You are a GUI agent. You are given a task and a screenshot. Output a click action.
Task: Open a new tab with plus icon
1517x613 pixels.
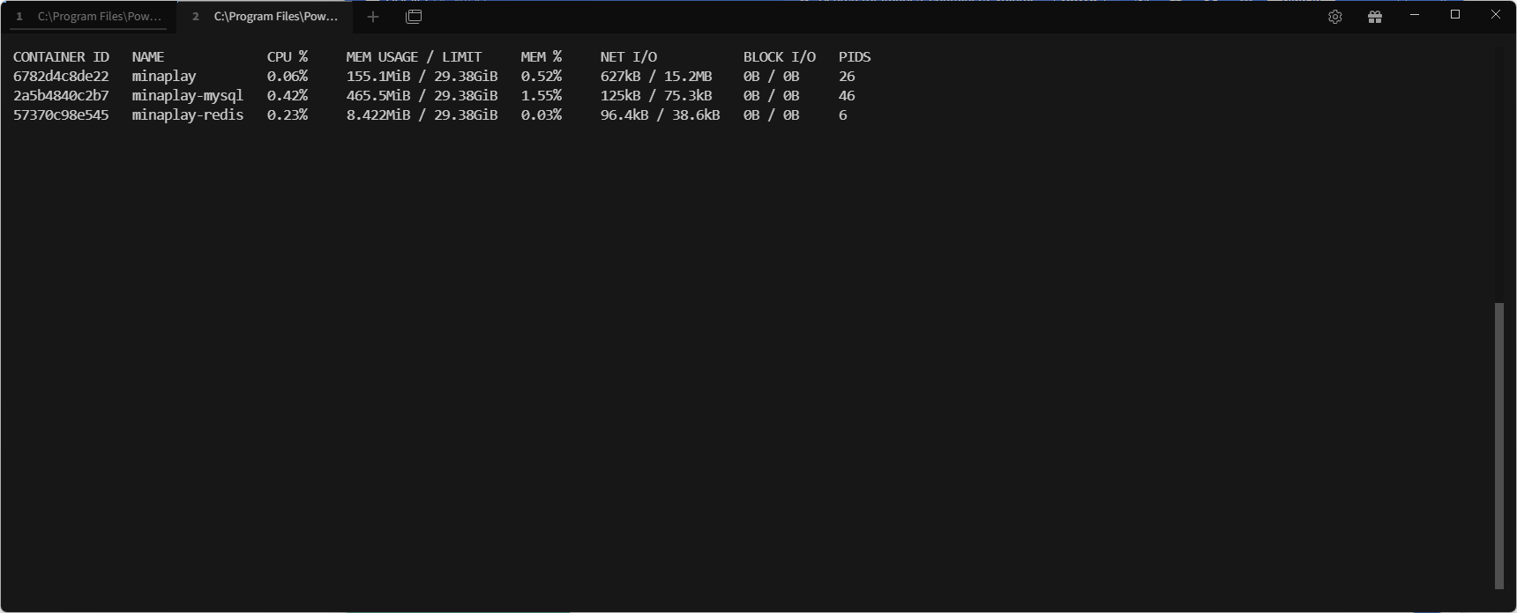point(373,17)
